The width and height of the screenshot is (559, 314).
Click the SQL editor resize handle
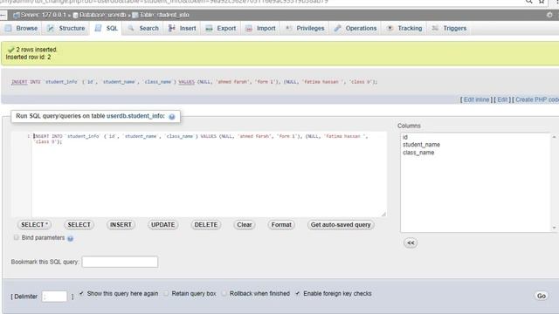coord(383,214)
